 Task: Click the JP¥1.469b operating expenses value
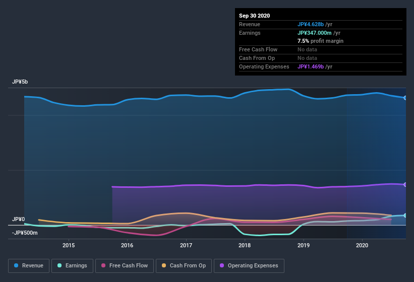tap(311, 66)
